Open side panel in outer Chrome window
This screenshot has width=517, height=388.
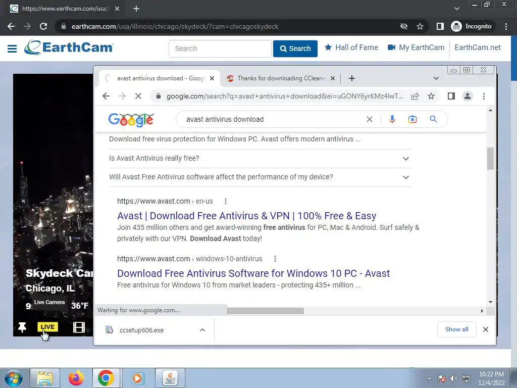440,26
